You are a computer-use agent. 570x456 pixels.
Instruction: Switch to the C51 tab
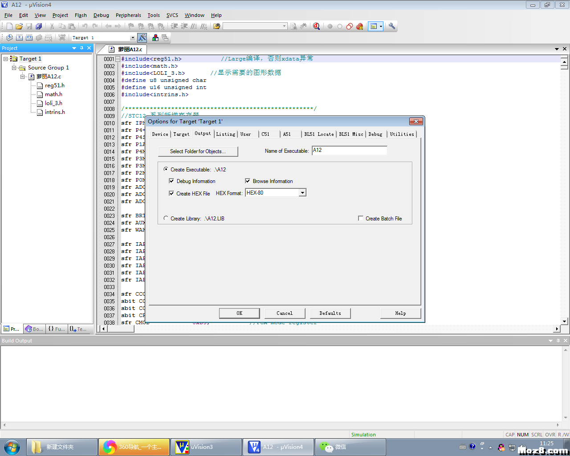tap(265, 134)
